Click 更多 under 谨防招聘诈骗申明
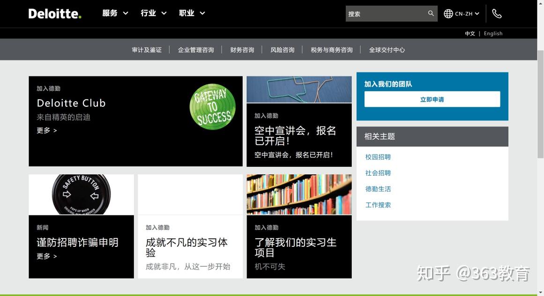544x296 pixels. 47,256
